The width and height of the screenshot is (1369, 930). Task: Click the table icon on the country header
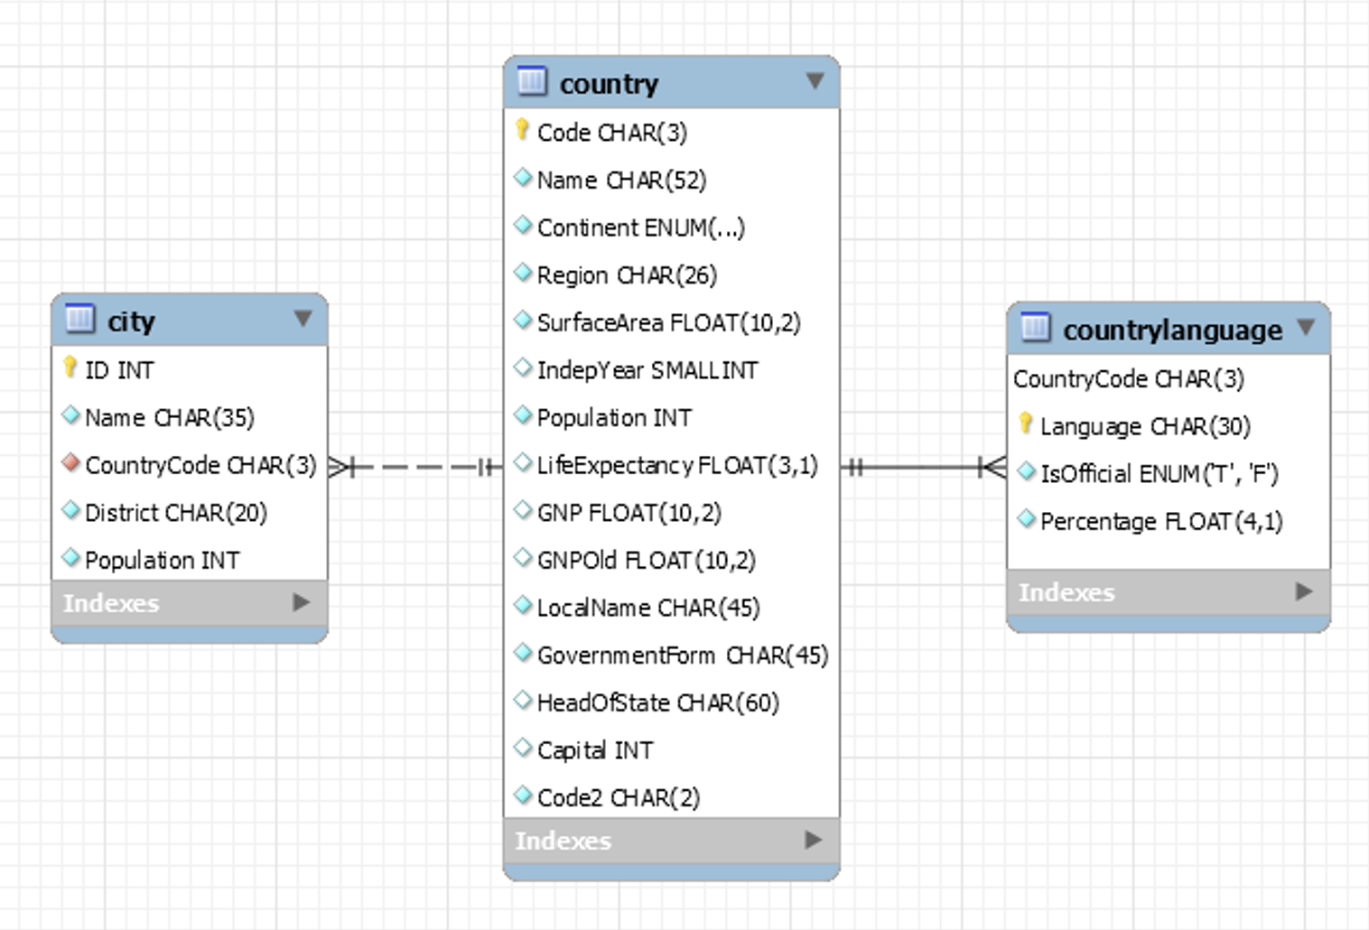pos(531,82)
